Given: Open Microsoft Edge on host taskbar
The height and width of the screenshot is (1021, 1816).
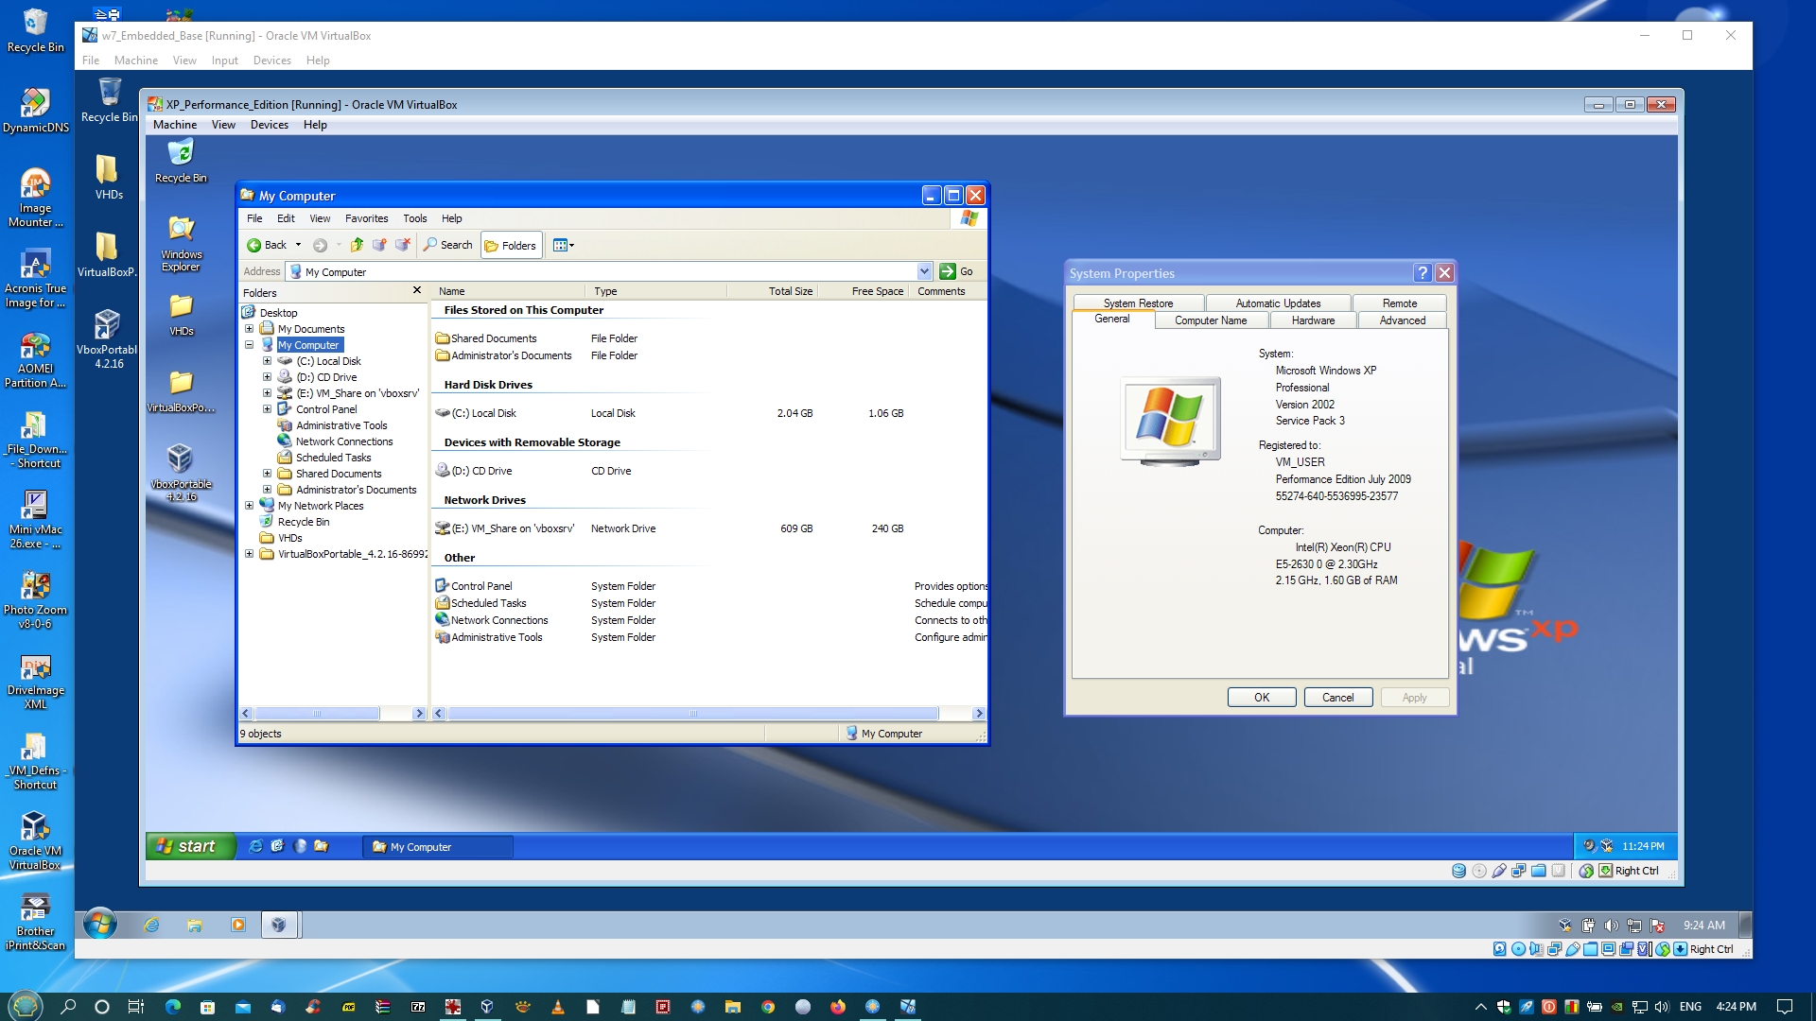Looking at the screenshot, I should click(x=173, y=1007).
